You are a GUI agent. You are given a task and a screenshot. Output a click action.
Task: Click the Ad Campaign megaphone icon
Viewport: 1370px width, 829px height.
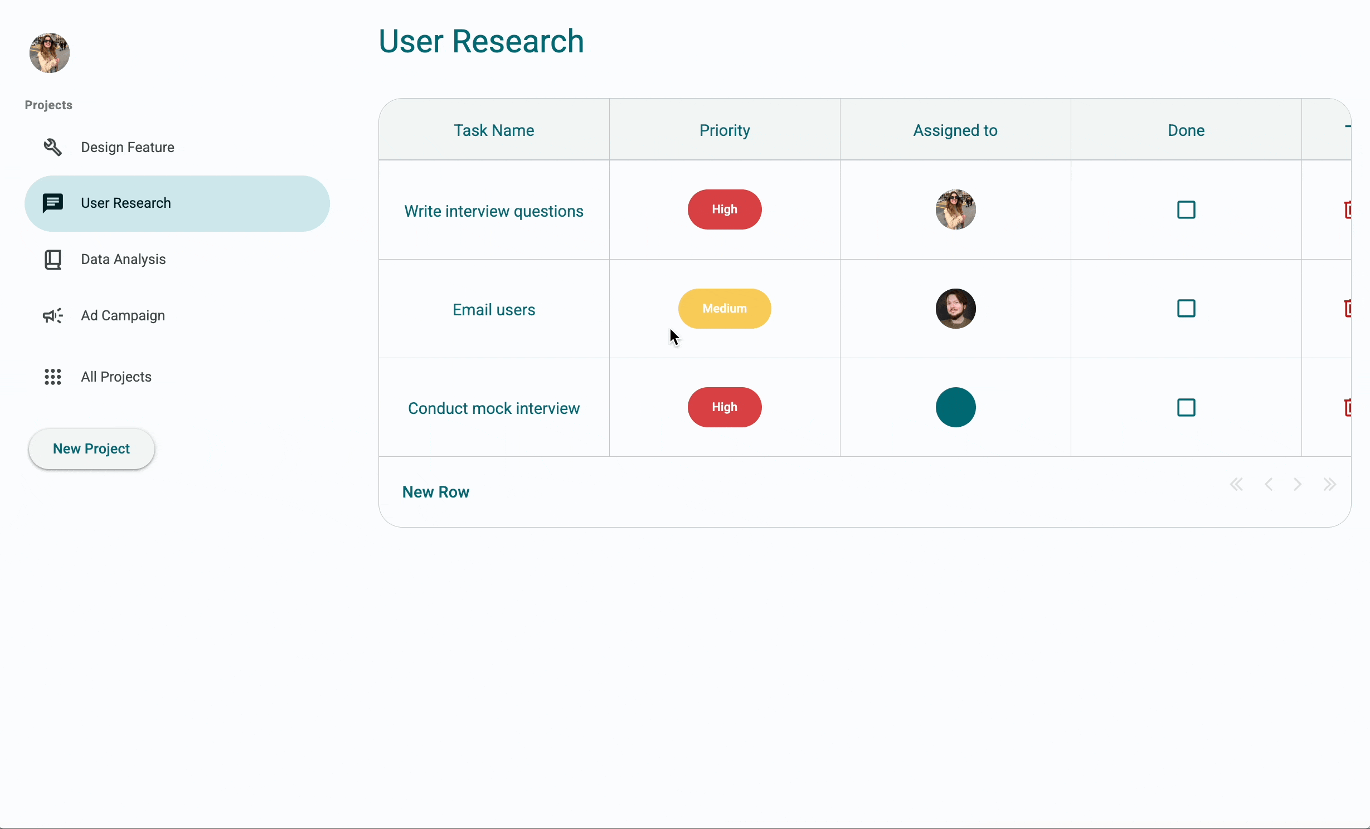click(x=53, y=316)
